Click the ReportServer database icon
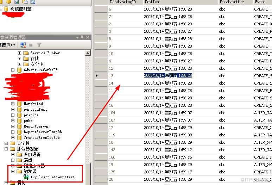The height and width of the screenshot is (185, 272). pos(19,126)
